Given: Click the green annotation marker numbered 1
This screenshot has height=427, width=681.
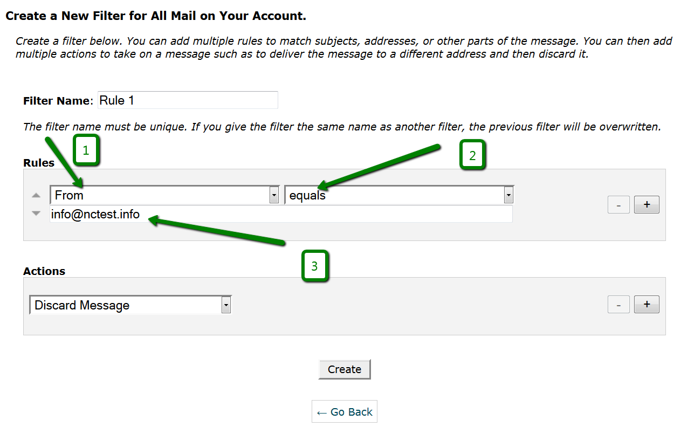Looking at the screenshot, I should 86,151.
